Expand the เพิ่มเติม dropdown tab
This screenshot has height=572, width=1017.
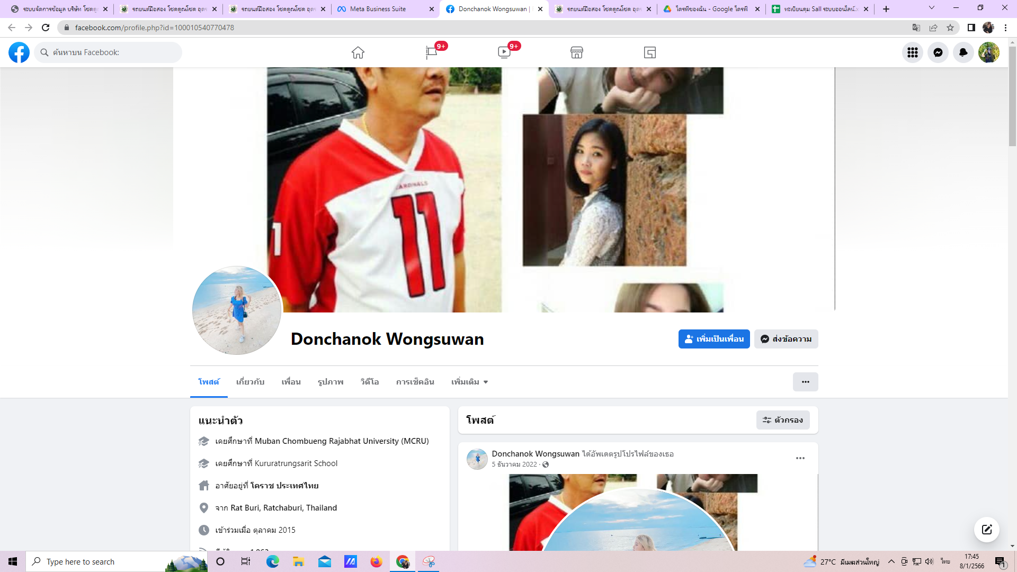(x=469, y=382)
